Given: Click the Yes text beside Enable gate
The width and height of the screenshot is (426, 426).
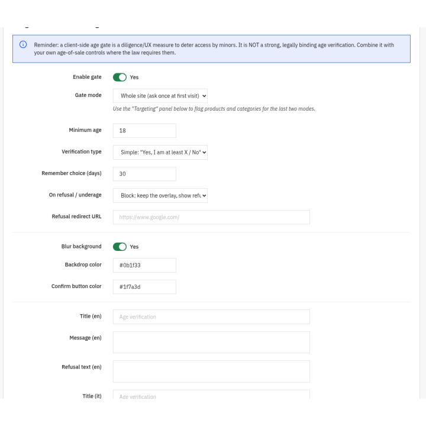Looking at the screenshot, I should pyautogui.click(x=134, y=78).
